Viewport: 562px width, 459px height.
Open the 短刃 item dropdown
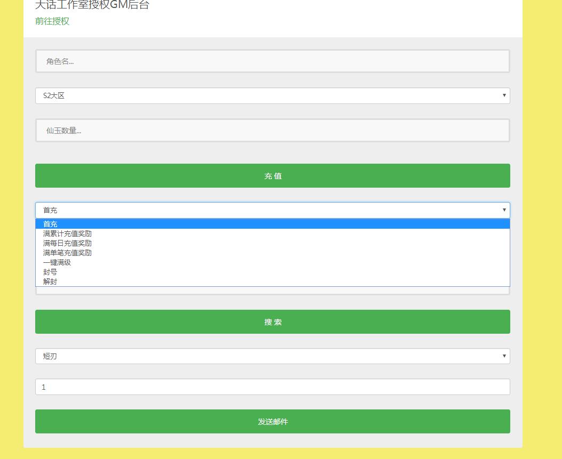272,356
